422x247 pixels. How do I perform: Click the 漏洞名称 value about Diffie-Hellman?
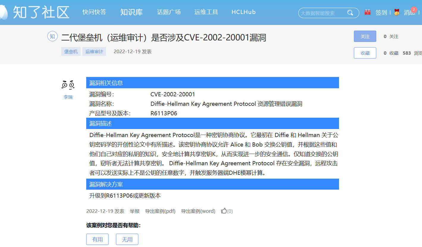coord(226,104)
